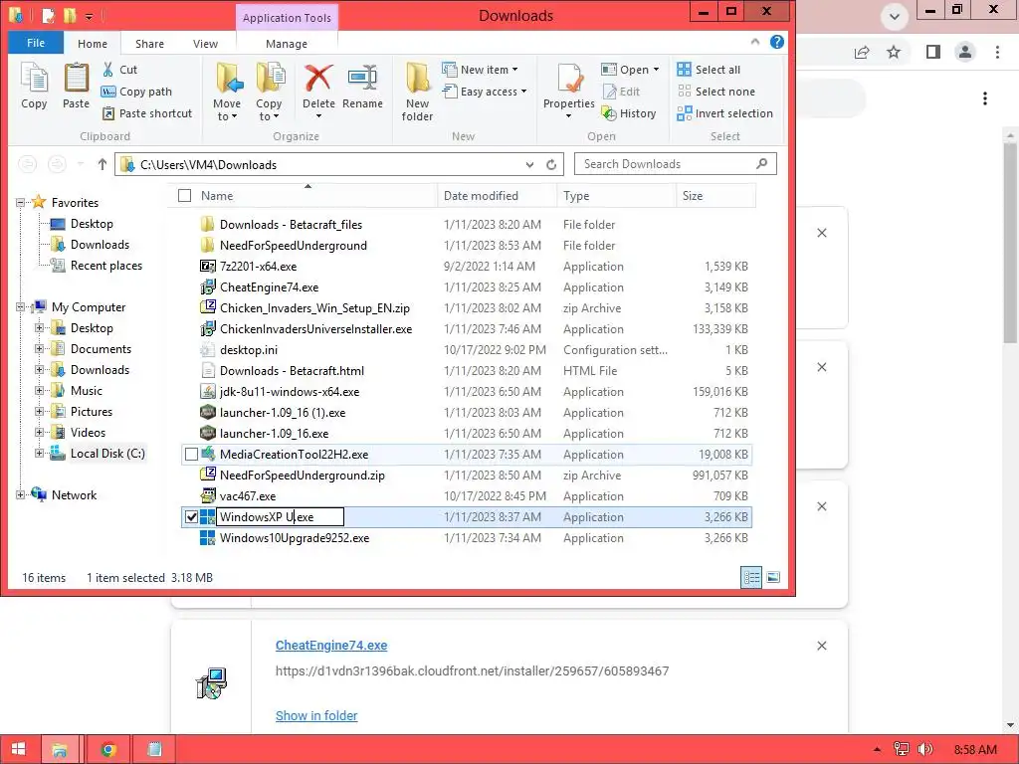1019x764 pixels.
Task: Switch to the View ribbon tab
Action: click(205, 44)
